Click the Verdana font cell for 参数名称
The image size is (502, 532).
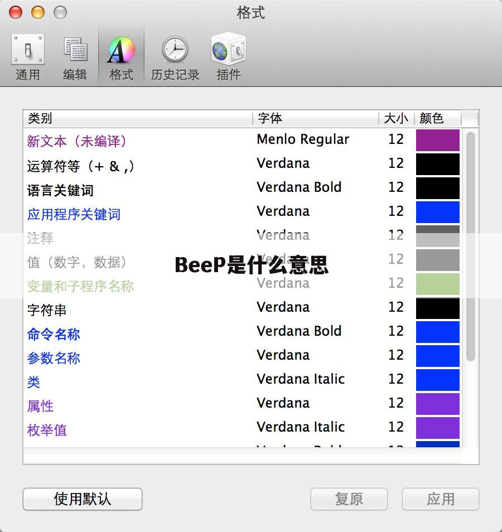pos(283,355)
